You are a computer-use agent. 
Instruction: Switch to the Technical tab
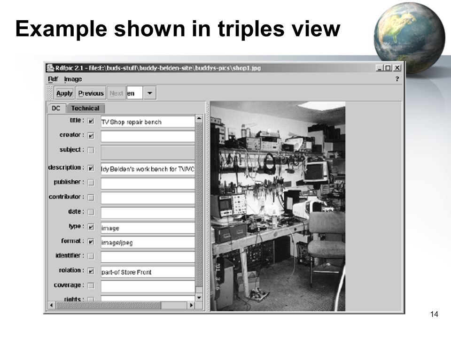pos(85,108)
